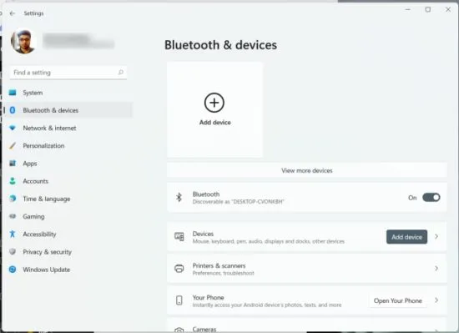Click the Bluetooth symbol icon in the Bluetooth row
The width and height of the screenshot is (459, 333).
[179, 197]
